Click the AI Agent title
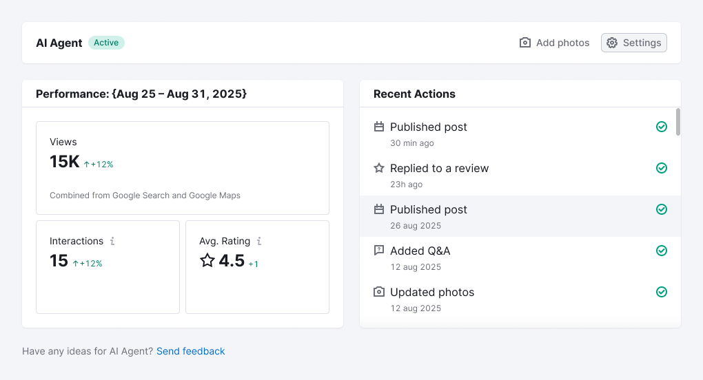This screenshot has height=380, width=703. click(59, 43)
